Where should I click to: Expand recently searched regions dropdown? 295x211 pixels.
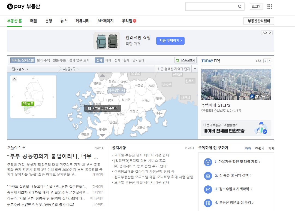pyautogui.click(x=195, y=69)
